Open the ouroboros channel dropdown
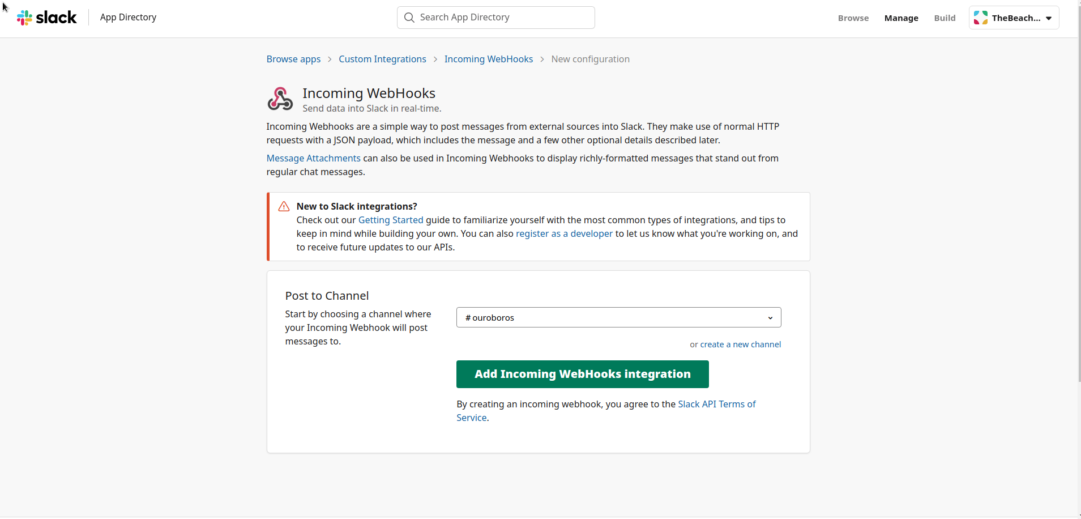The image size is (1081, 519). tap(618, 317)
